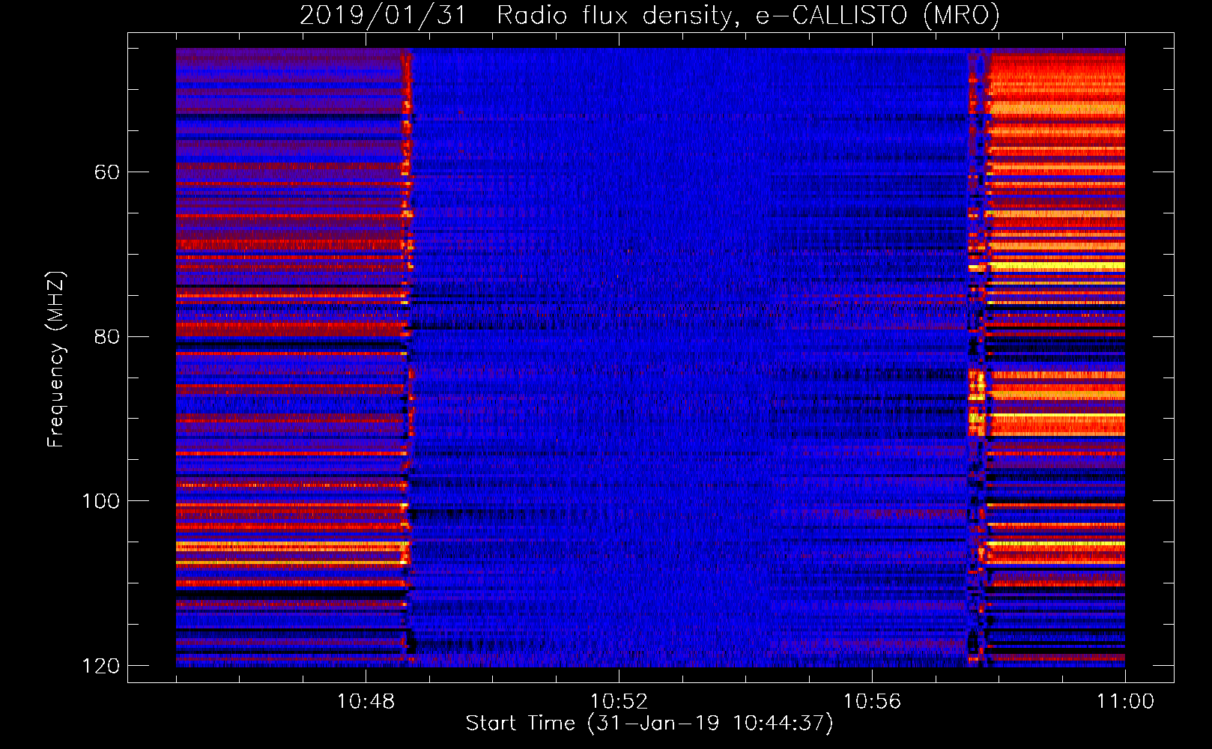Click the date "2019/01/31" in the title
This screenshot has width=1212, height=749.
[x=383, y=15]
